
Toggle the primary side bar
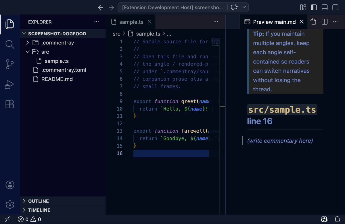tap(314, 7)
